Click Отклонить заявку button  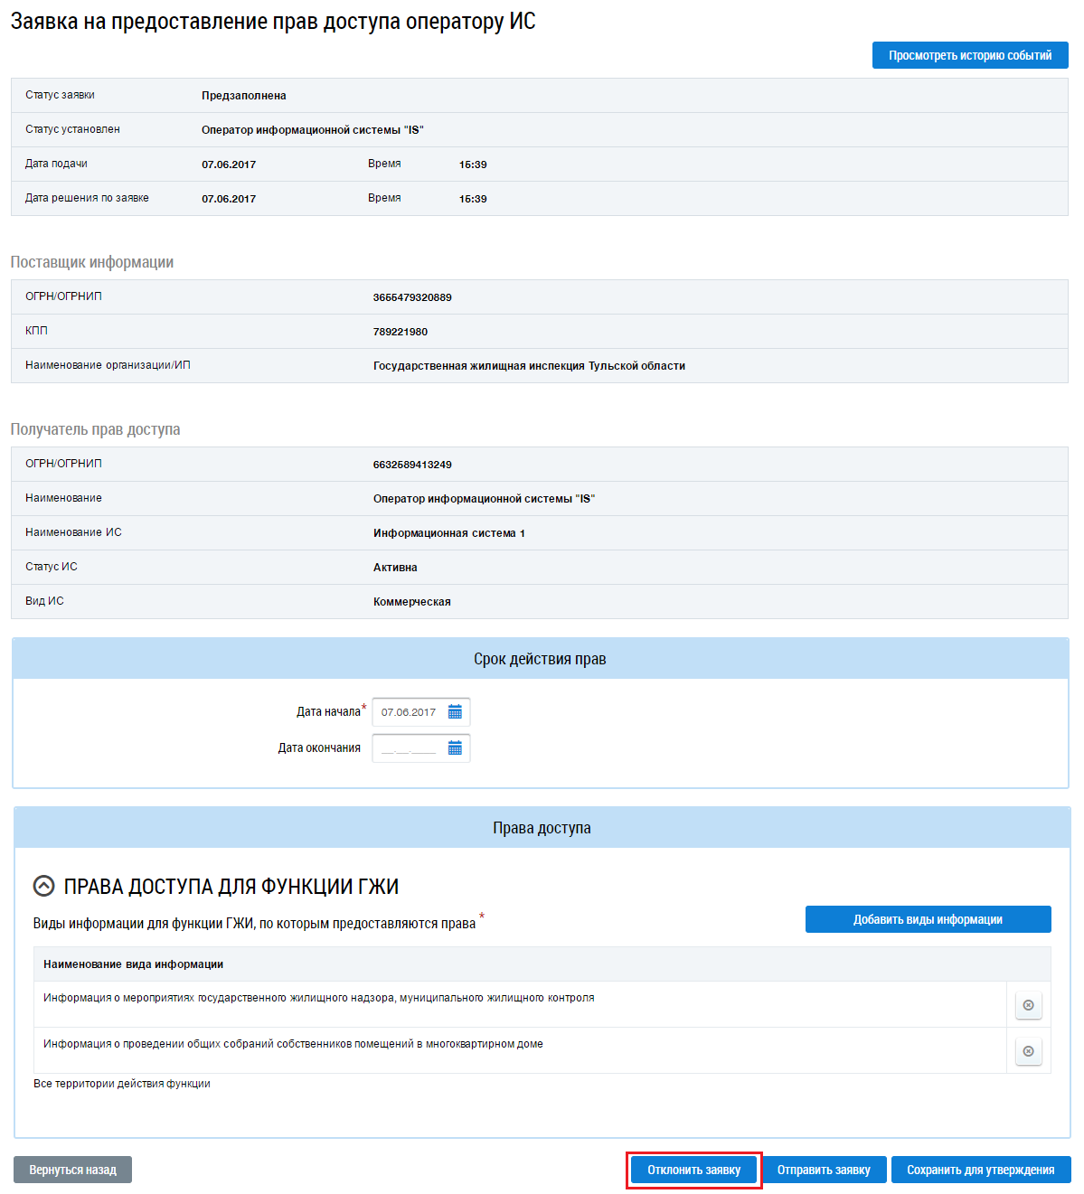click(x=693, y=1170)
